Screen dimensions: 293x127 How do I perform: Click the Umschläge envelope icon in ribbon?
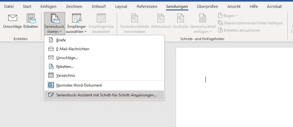[13, 18]
